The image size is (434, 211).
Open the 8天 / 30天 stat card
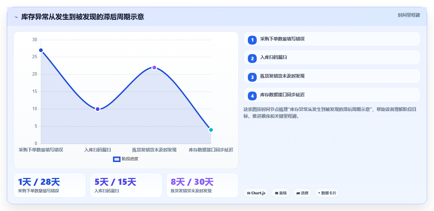click(203, 185)
